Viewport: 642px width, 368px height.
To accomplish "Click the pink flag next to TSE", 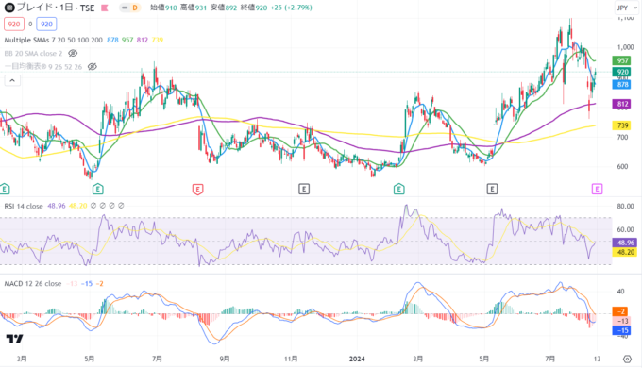I will [x=105, y=8].
